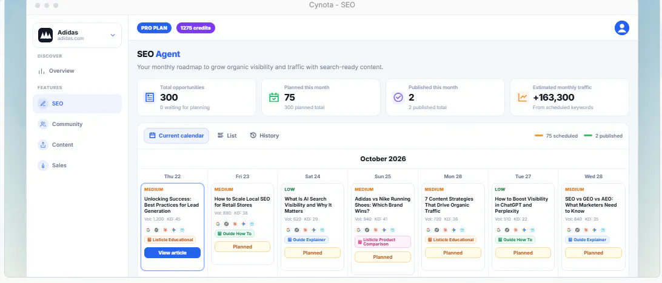Click Claude icon on Adidas vs Nike card
The height and width of the screenshot is (283, 662).
(x=375, y=230)
